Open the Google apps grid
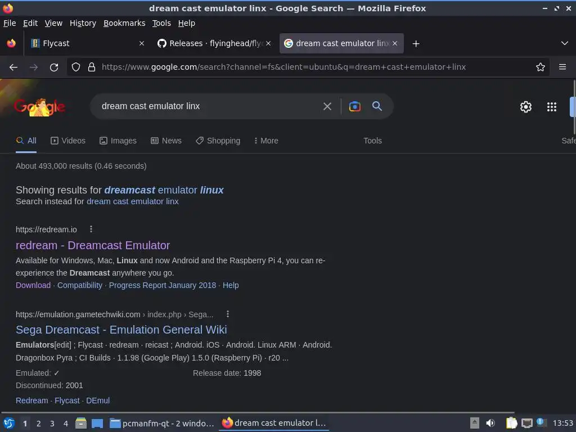576x432 pixels. point(552,107)
